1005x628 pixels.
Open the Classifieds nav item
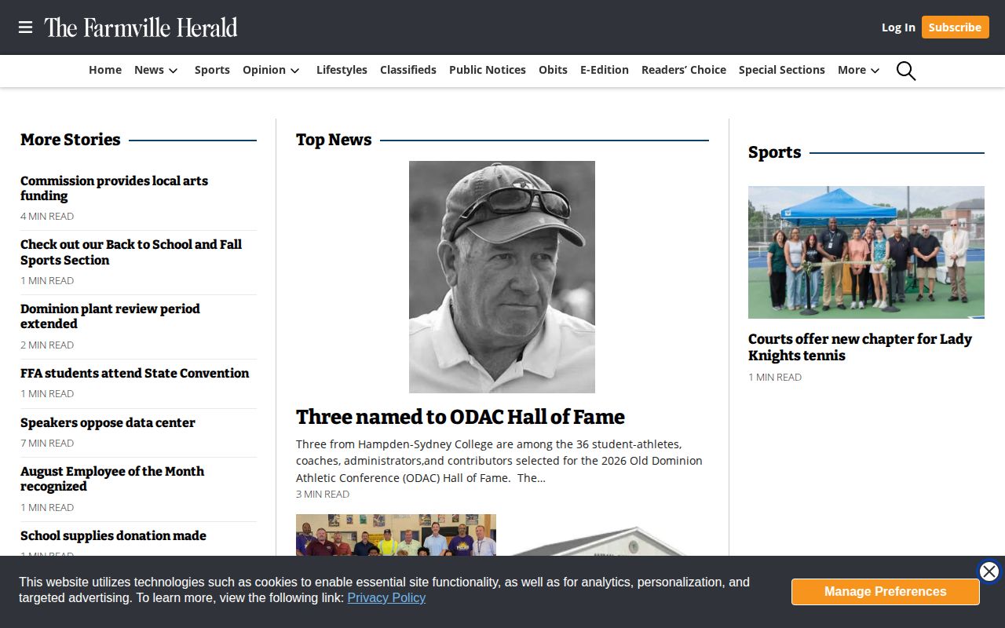pyautogui.click(x=408, y=70)
